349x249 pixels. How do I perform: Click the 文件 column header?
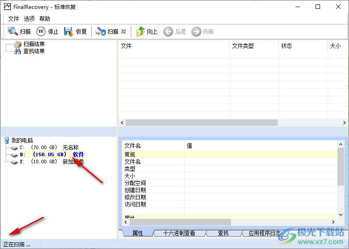(x=174, y=46)
